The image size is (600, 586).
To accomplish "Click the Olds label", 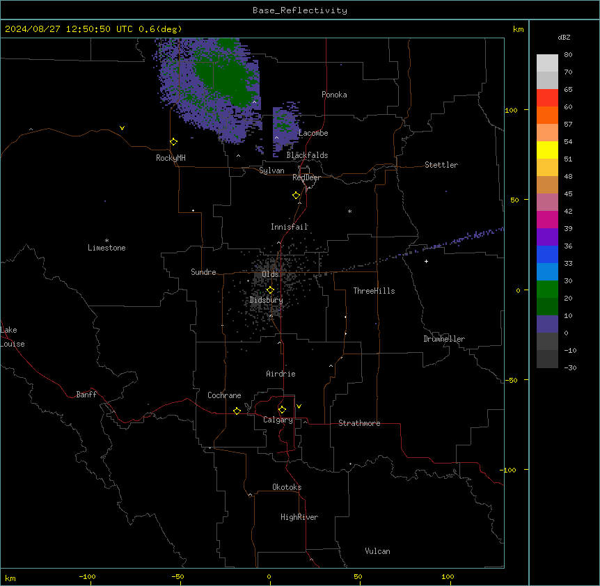I will 270,274.
